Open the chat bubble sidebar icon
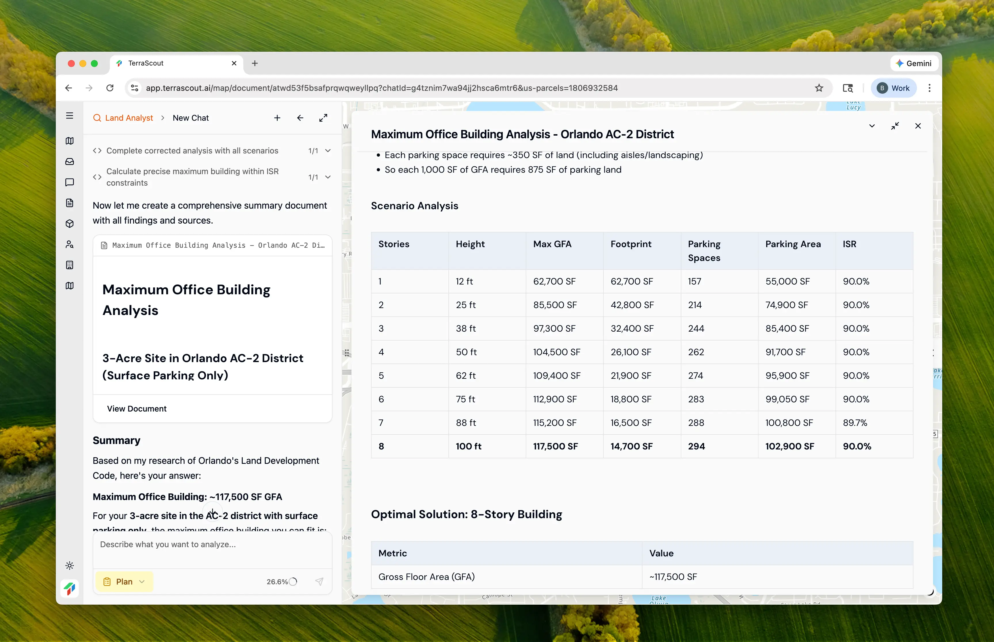 (70, 182)
